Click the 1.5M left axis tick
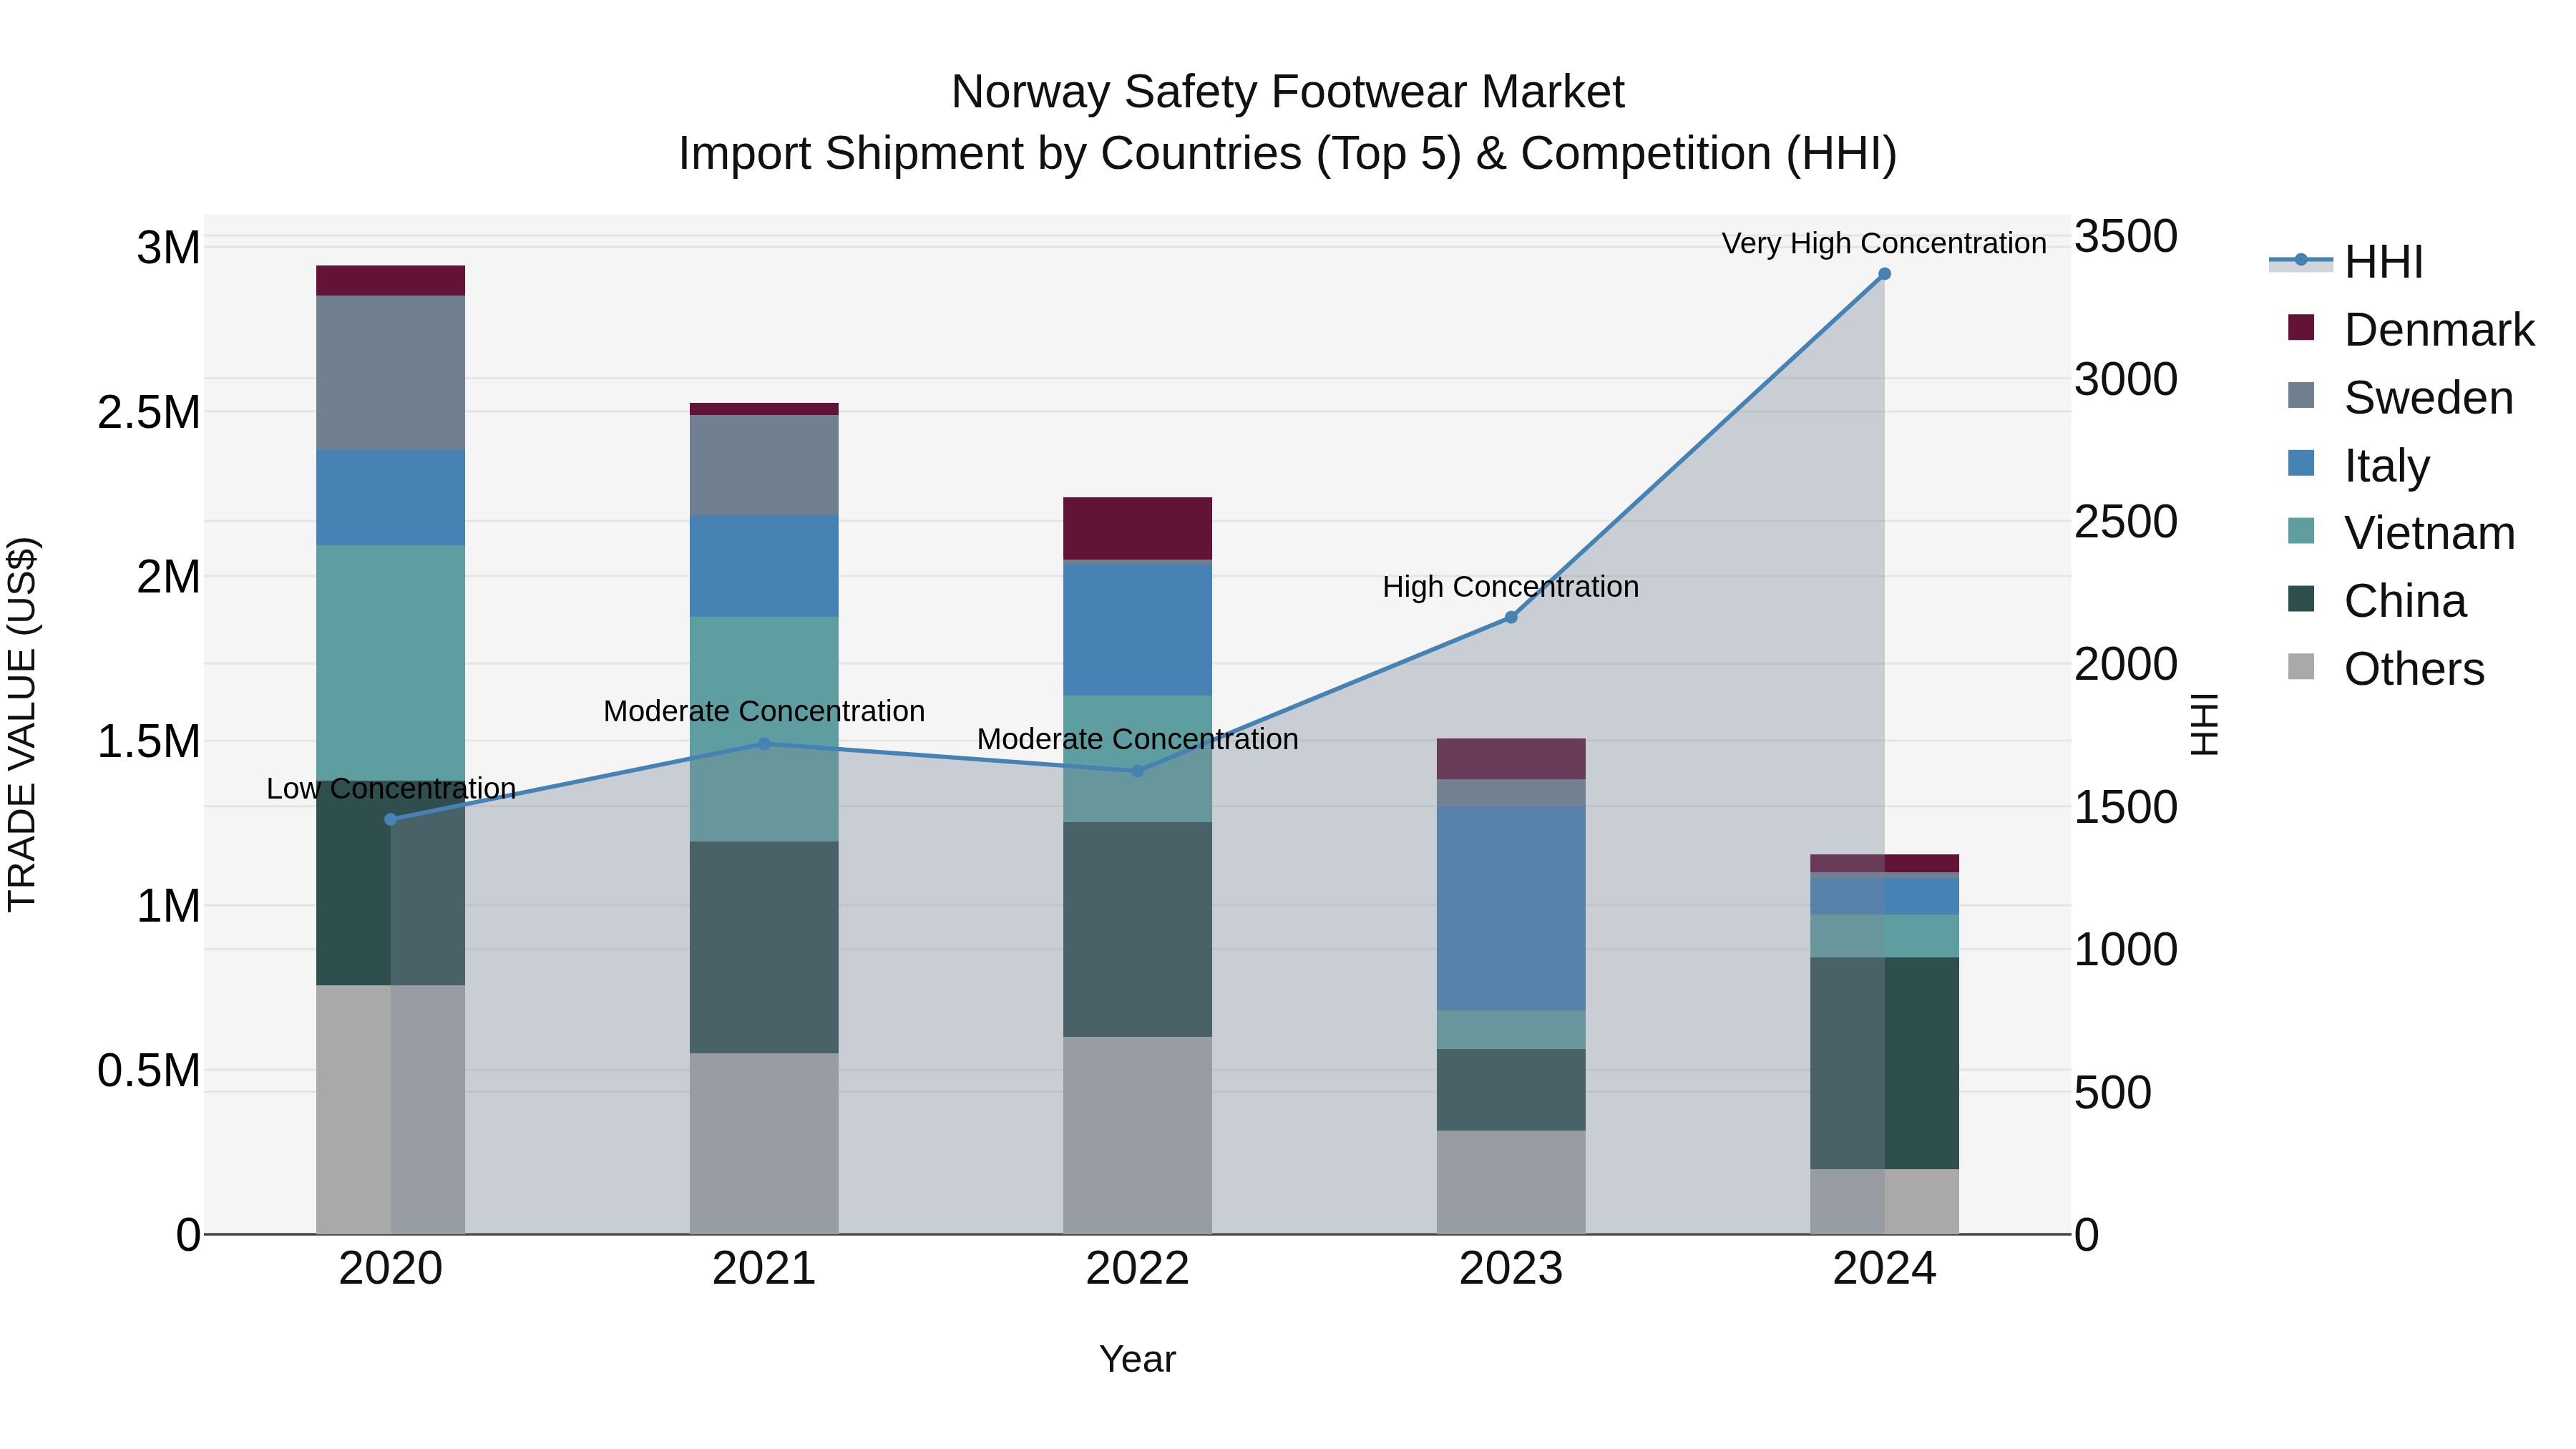The height and width of the screenshot is (1449, 2576). point(149,742)
